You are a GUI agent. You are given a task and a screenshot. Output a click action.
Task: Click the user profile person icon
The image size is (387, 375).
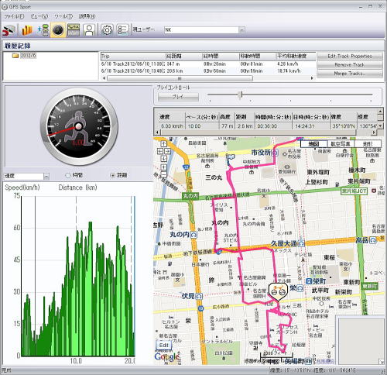pos(89,30)
